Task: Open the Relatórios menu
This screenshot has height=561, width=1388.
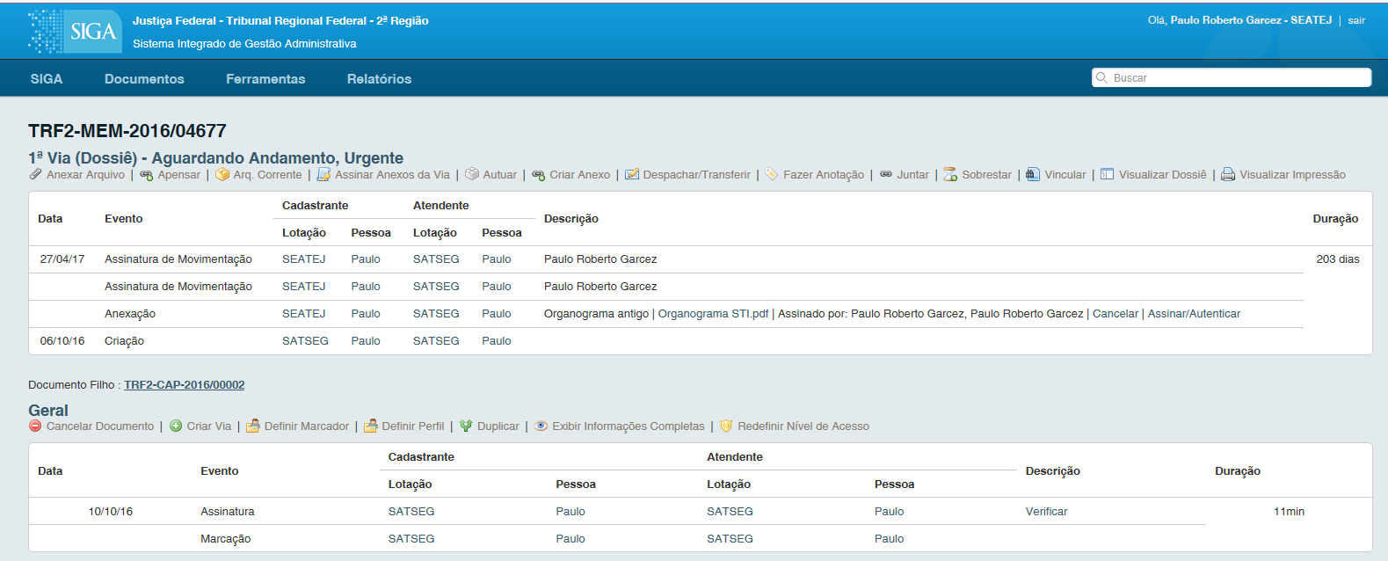Action: point(379,78)
